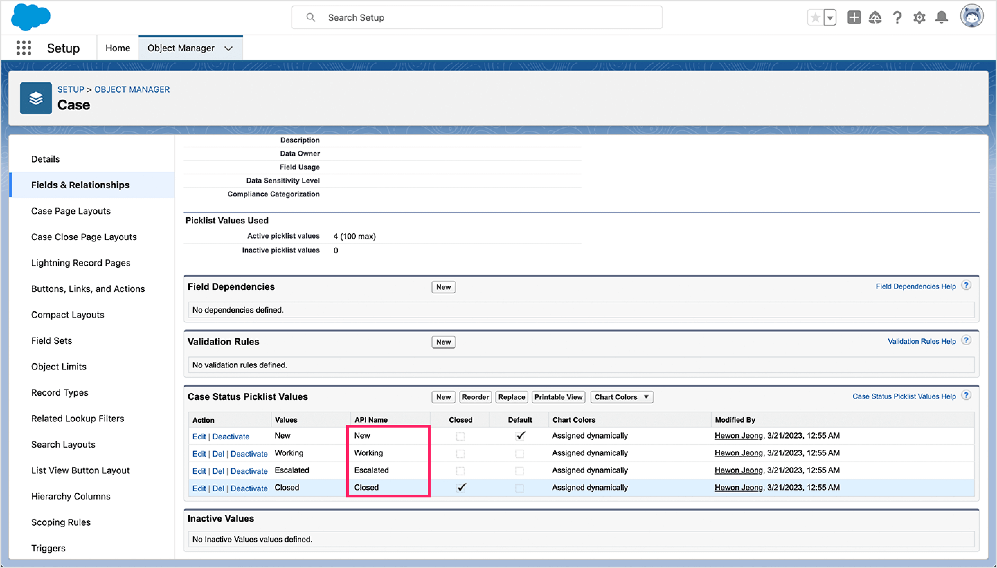Toggle Default checkbox on Closed status row
Image resolution: width=997 pixels, height=568 pixels.
[519, 487]
